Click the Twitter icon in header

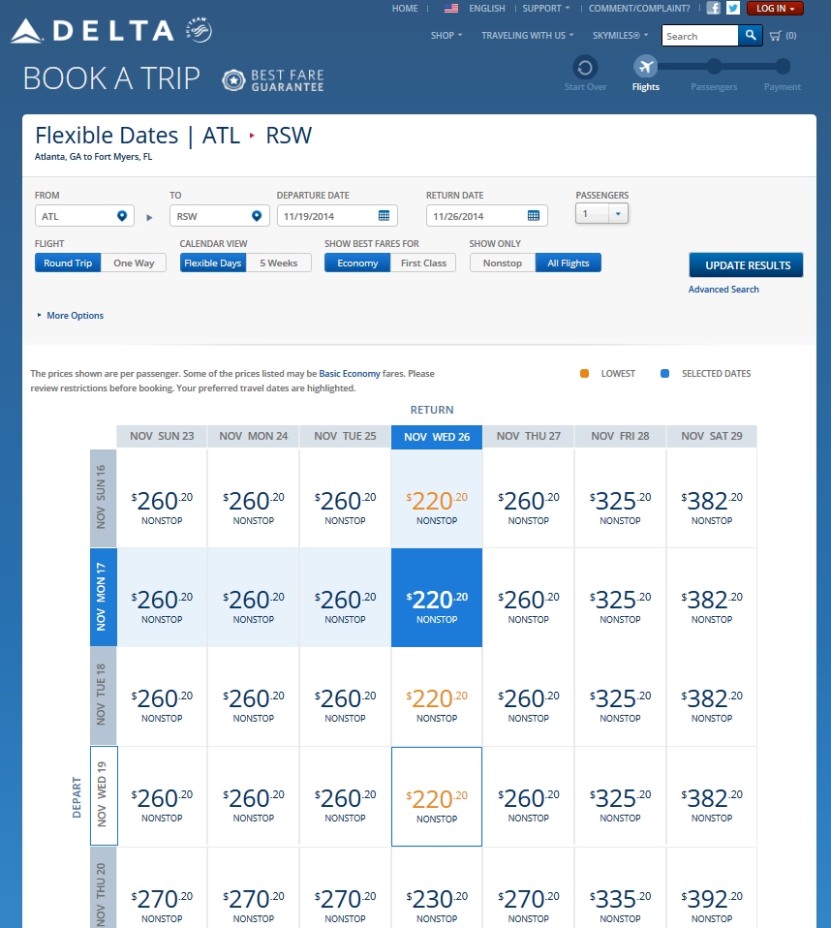pyautogui.click(x=733, y=9)
